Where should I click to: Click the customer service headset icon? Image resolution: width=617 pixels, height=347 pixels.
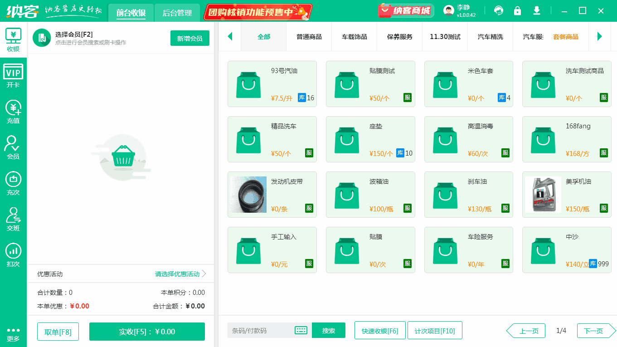[x=498, y=10]
